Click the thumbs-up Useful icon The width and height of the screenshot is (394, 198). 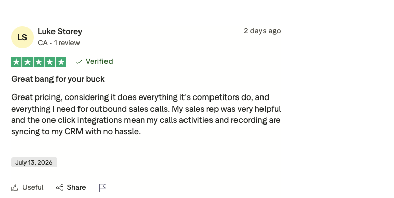tap(15, 188)
